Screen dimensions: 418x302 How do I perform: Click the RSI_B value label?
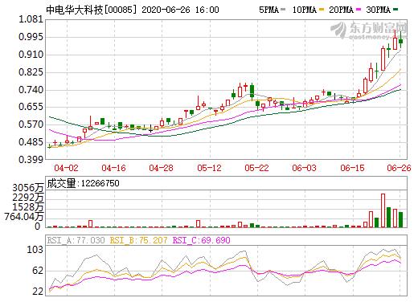139,240
